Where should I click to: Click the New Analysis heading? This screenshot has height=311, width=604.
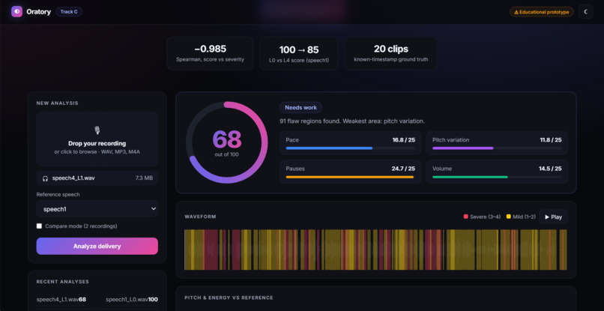pyautogui.click(x=57, y=103)
